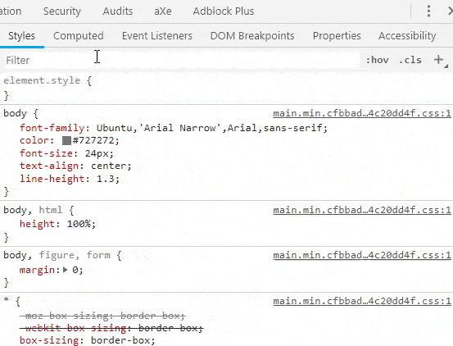Open source link for universal * rule

pos(362,301)
